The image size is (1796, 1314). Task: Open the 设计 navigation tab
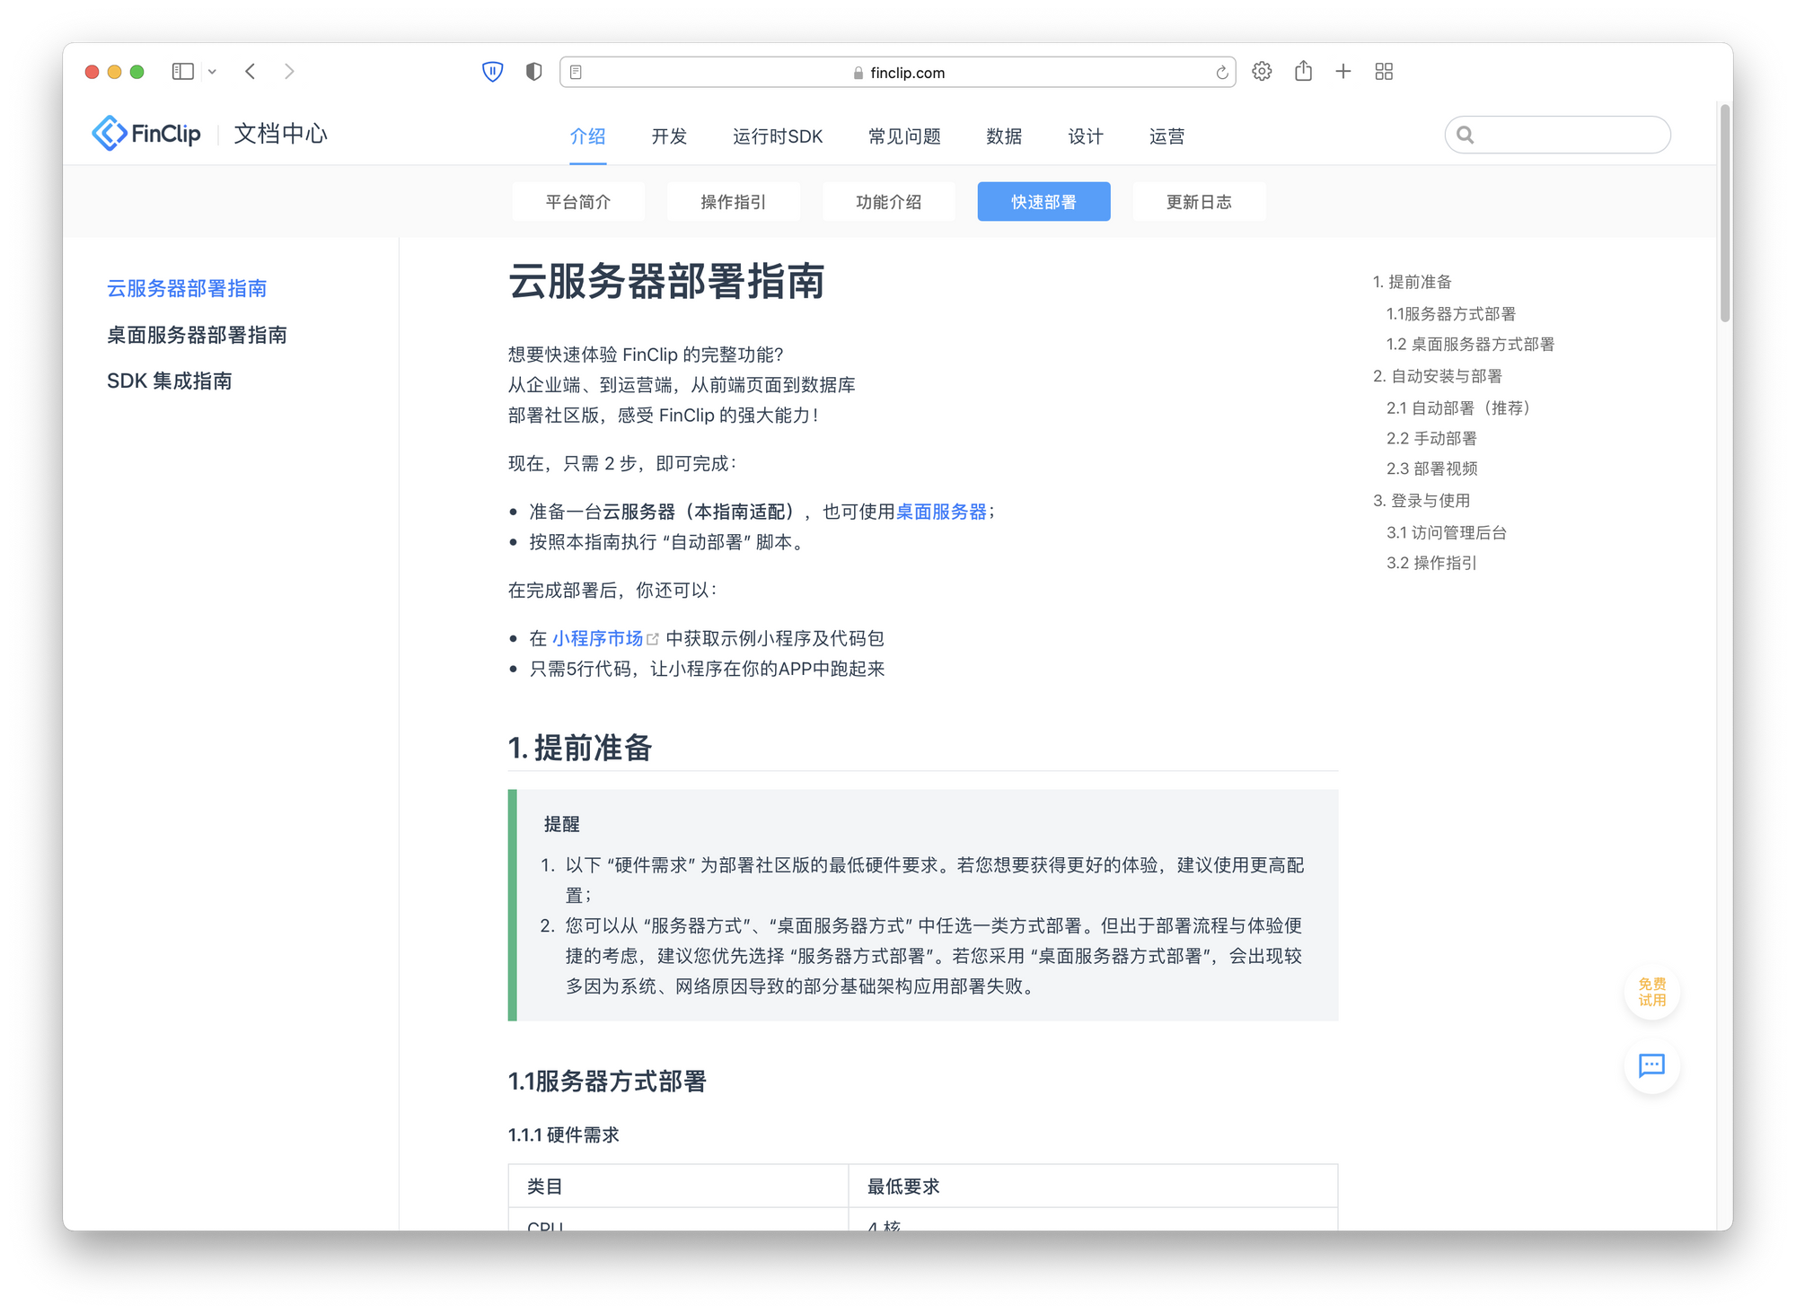pyautogui.click(x=1086, y=136)
